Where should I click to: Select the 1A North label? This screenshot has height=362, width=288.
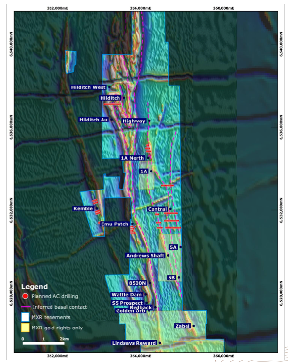[133, 158]
